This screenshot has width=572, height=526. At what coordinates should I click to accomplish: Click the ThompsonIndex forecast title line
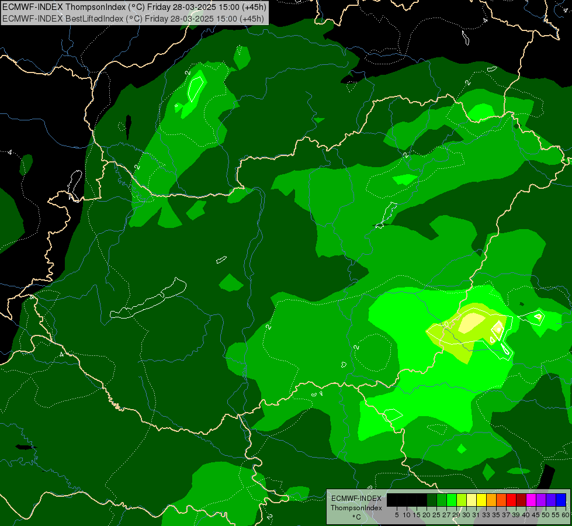[x=134, y=7]
